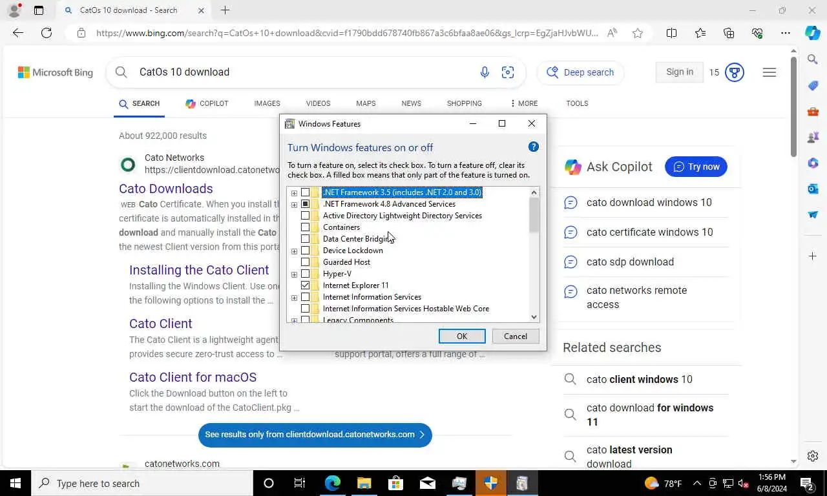Open Edge tab actions menu icon
This screenshot has height=496, width=827.
[x=39, y=10]
